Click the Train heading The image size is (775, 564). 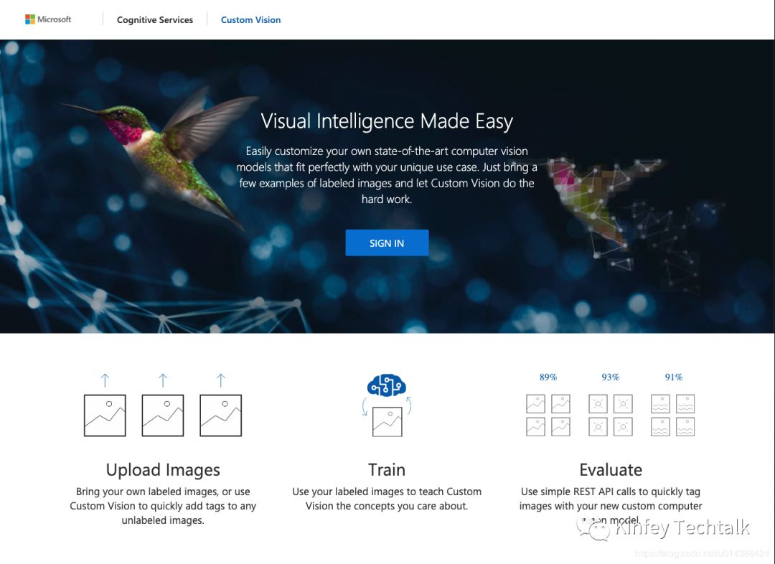point(387,469)
